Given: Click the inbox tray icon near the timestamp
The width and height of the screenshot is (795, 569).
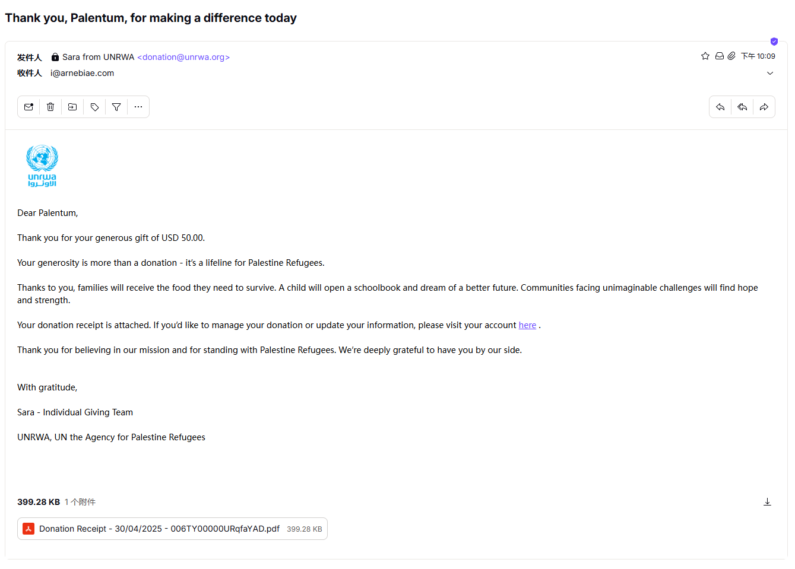Looking at the screenshot, I should [x=719, y=56].
